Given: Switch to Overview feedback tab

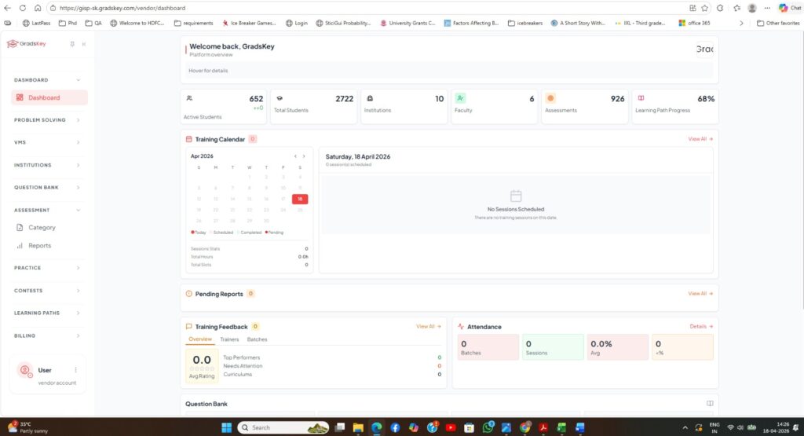Looking at the screenshot, I should pyautogui.click(x=200, y=339).
